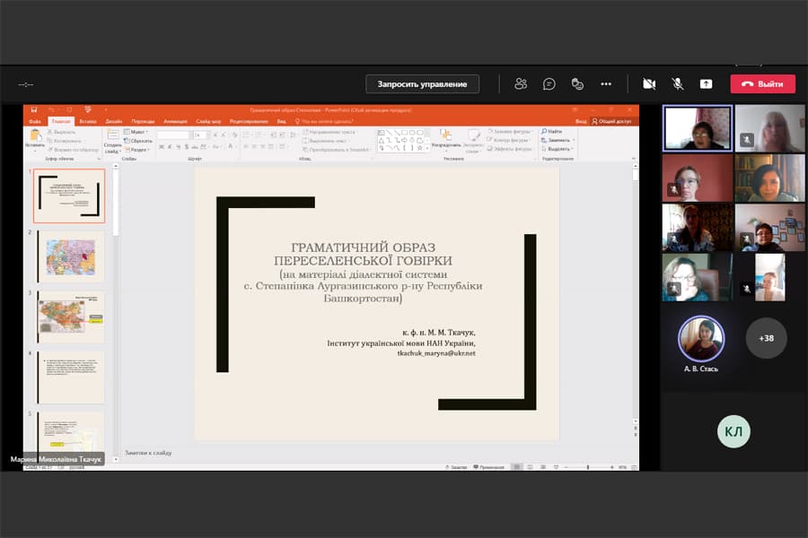The height and width of the screenshot is (538, 808).
Task: Show the +38 additional participants
Action: pyautogui.click(x=767, y=338)
